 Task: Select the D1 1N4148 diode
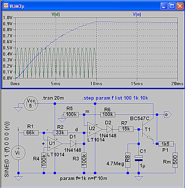[x=73, y=144]
